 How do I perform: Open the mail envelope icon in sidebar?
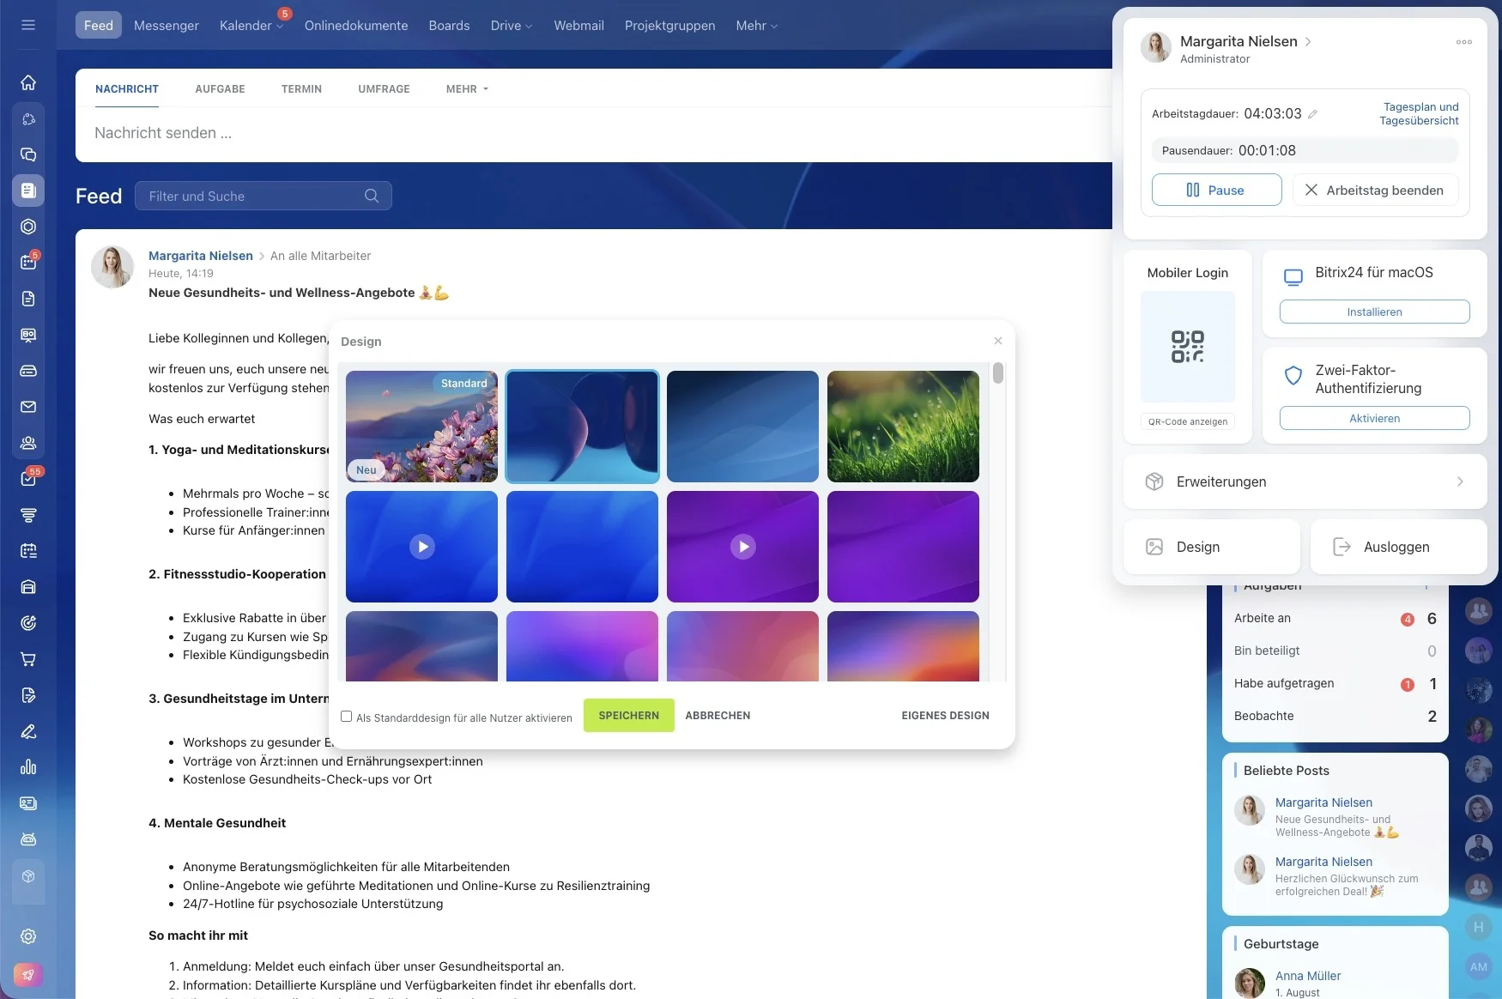28,407
